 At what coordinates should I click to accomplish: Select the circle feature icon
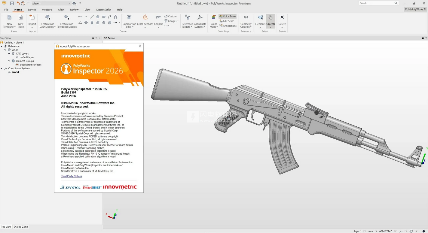coord(98,17)
